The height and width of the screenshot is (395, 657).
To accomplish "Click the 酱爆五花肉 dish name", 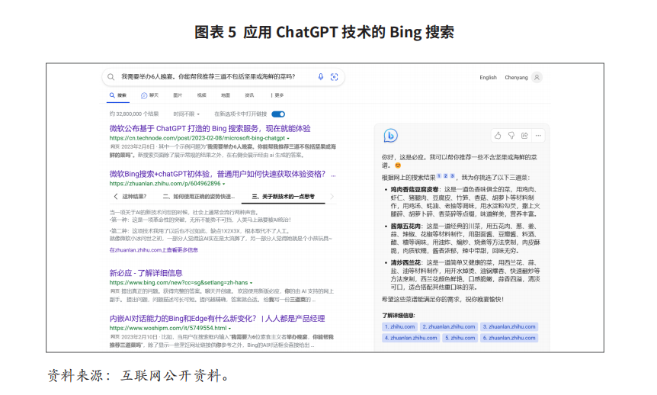I will tap(405, 226).
